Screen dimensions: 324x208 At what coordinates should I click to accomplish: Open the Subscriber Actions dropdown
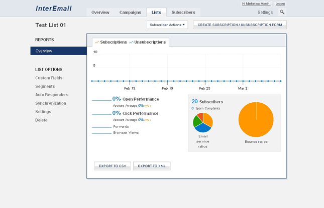pos(167,25)
